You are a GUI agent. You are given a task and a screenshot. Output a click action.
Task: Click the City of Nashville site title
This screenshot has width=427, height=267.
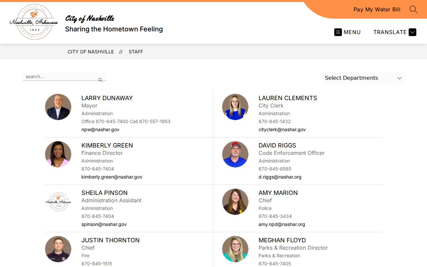coord(90,18)
